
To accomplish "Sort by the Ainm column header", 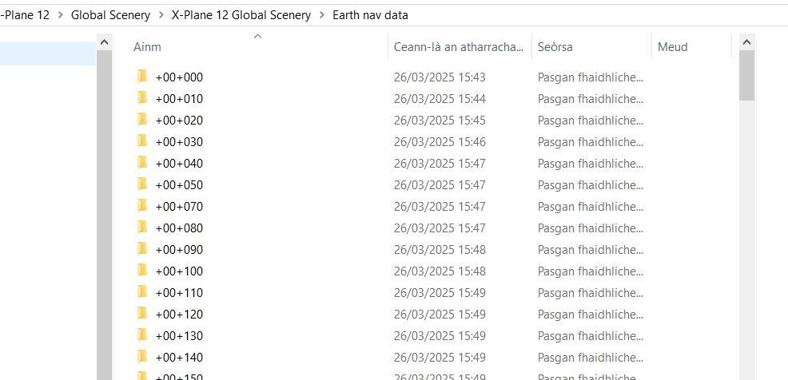I will click(x=147, y=47).
